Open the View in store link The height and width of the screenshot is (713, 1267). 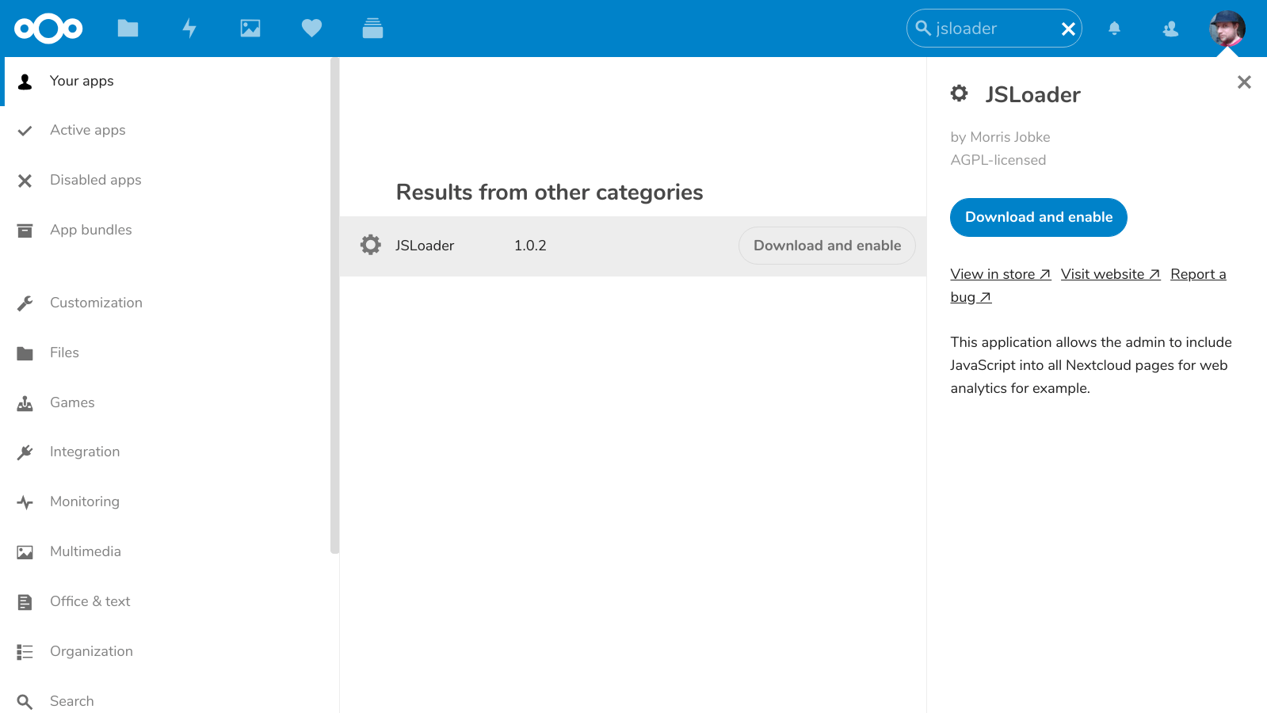tap(1001, 274)
